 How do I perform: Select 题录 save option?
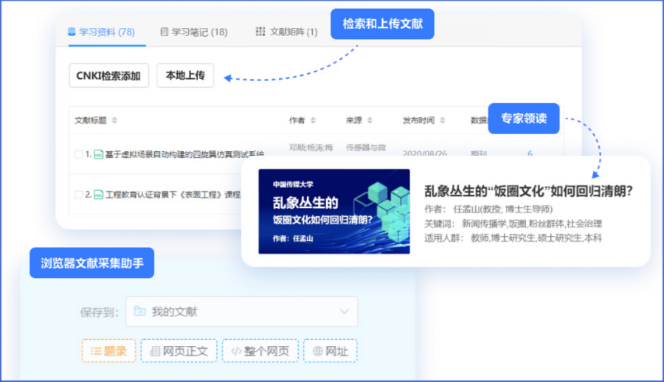pyautogui.click(x=109, y=351)
